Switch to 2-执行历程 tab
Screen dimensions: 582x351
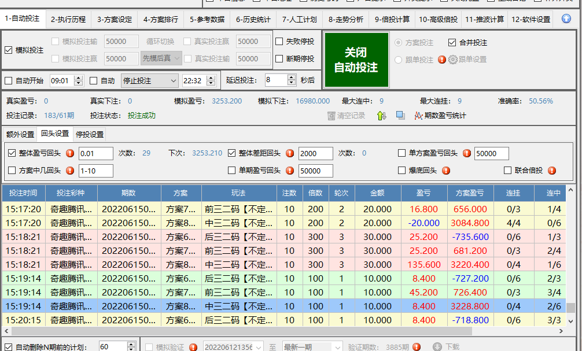[x=68, y=19]
